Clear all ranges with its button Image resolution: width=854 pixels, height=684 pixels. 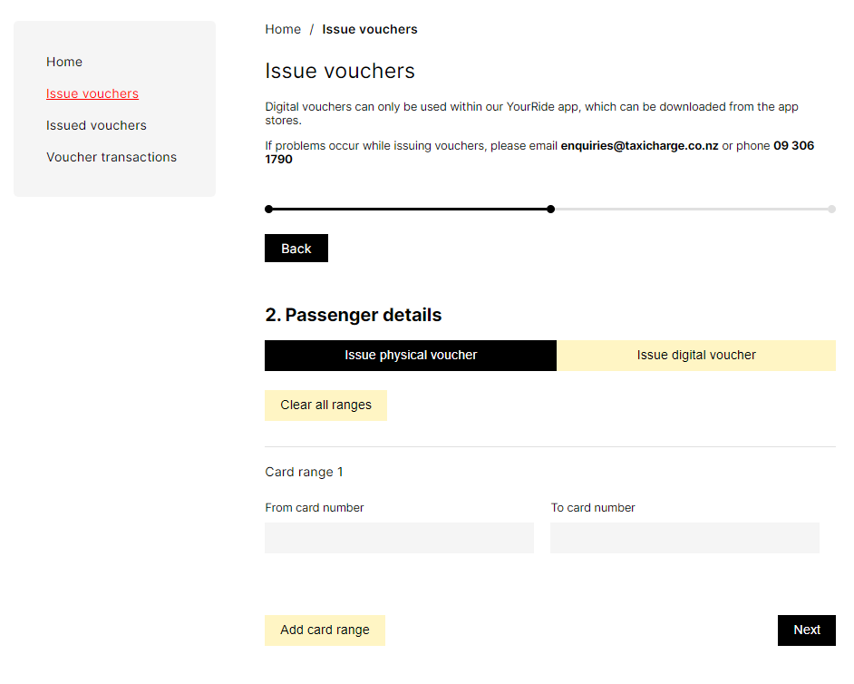325,405
